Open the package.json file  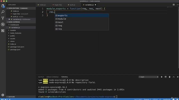(x=21, y=49)
